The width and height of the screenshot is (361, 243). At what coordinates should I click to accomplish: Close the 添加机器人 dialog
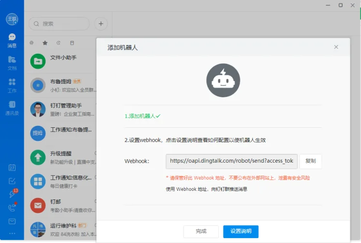coord(336,47)
